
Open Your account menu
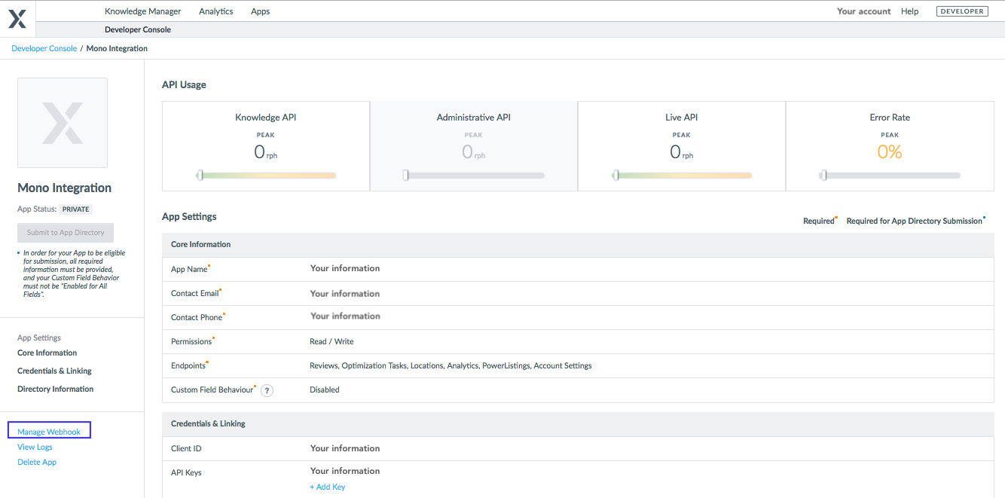tap(864, 11)
